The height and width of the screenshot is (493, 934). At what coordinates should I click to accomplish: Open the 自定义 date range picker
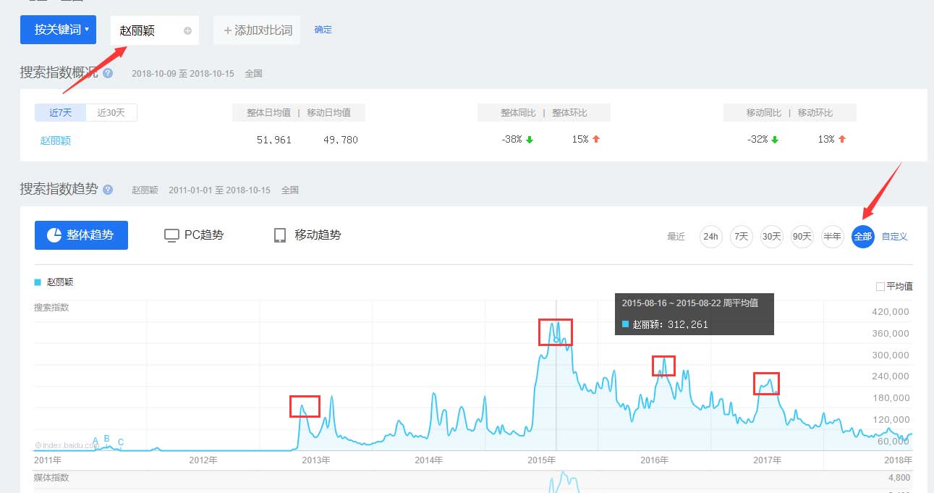tap(895, 236)
